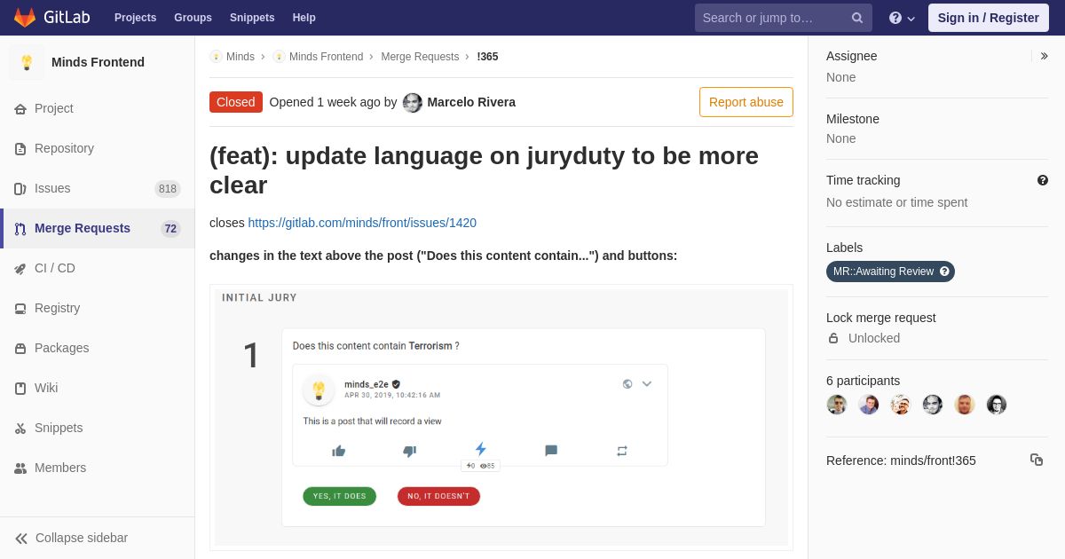Open the second participant avatar
Image resolution: width=1065 pixels, height=559 pixels.
tap(869, 405)
